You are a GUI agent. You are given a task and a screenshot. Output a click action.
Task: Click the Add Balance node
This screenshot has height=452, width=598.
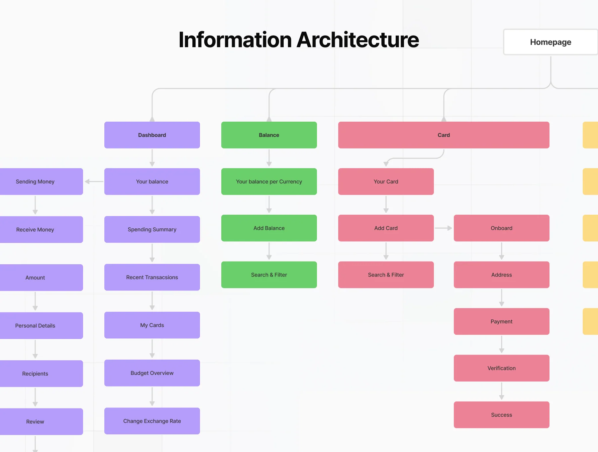(x=269, y=228)
